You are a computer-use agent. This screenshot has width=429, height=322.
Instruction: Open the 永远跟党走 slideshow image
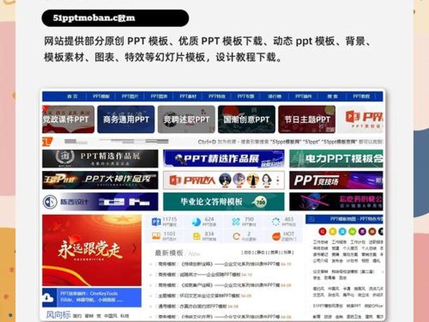pyautogui.click(x=92, y=250)
